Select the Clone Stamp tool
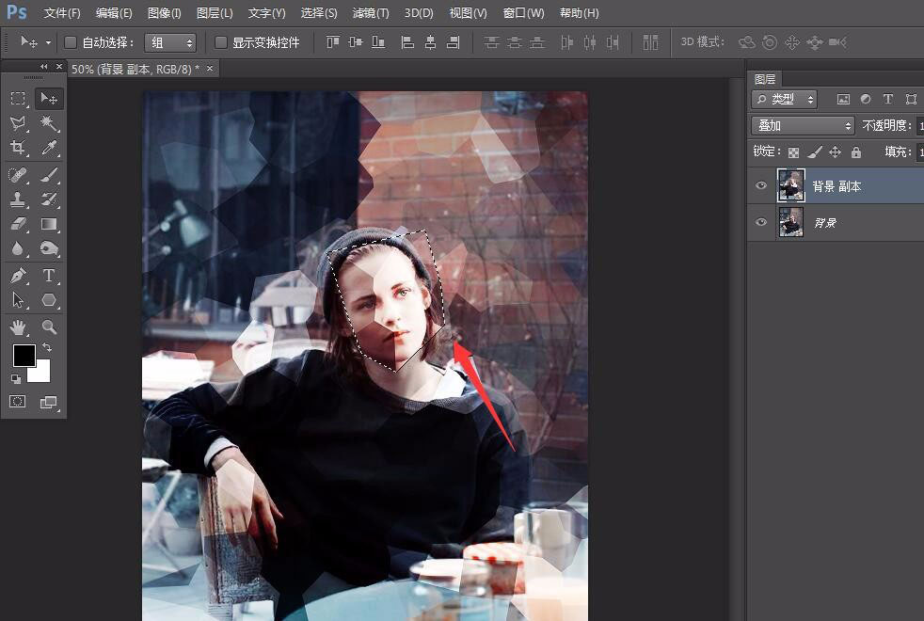924x621 pixels. pyautogui.click(x=18, y=199)
